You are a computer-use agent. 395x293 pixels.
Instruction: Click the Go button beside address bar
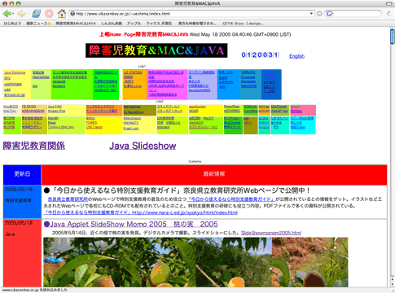[319, 14]
